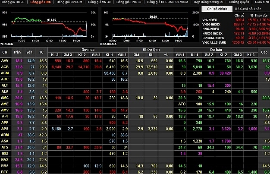The height and width of the screenshot is (174, 270).
Task: Open Bảng giá UPCOM PREMIUM tab
Action: 167,2
